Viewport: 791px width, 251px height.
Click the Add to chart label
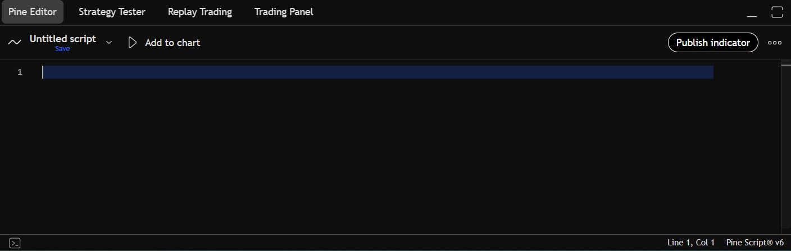pos(172,43)
